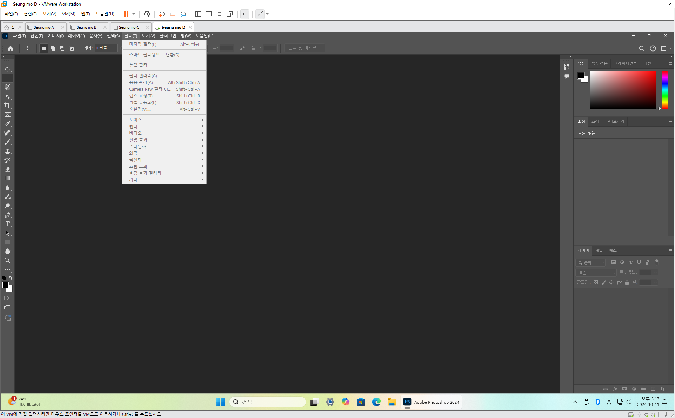
Task: Click the Pen tool icon
Action: tap(7, 215)
